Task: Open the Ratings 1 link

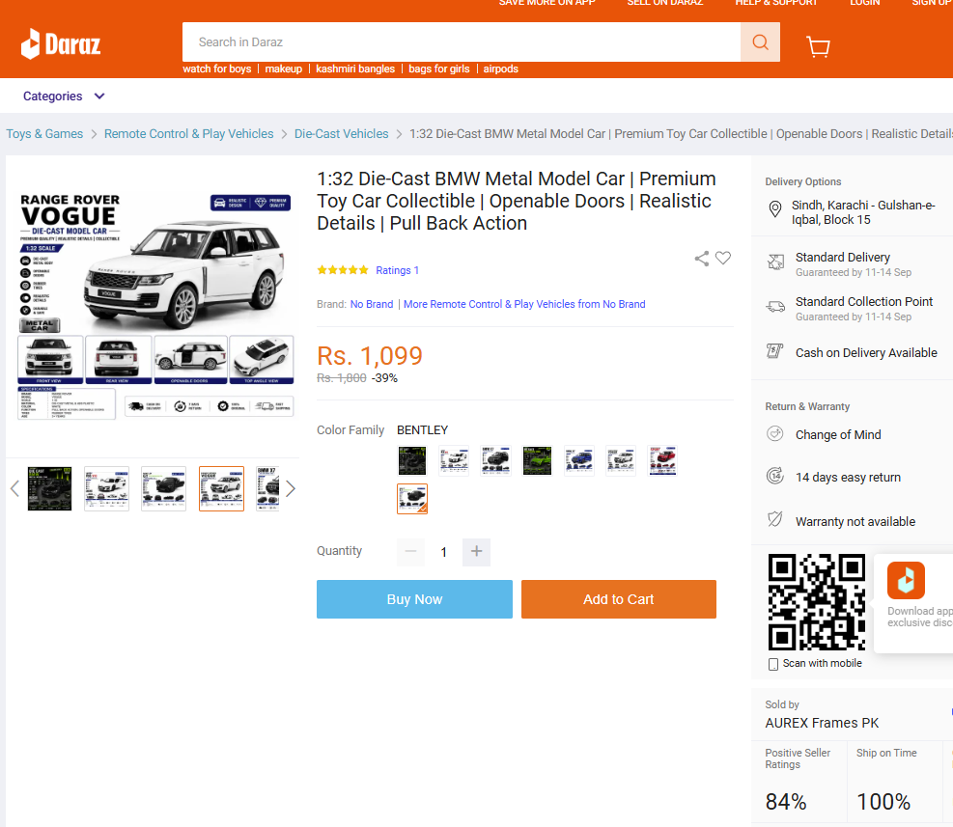Action: point(398,270)
